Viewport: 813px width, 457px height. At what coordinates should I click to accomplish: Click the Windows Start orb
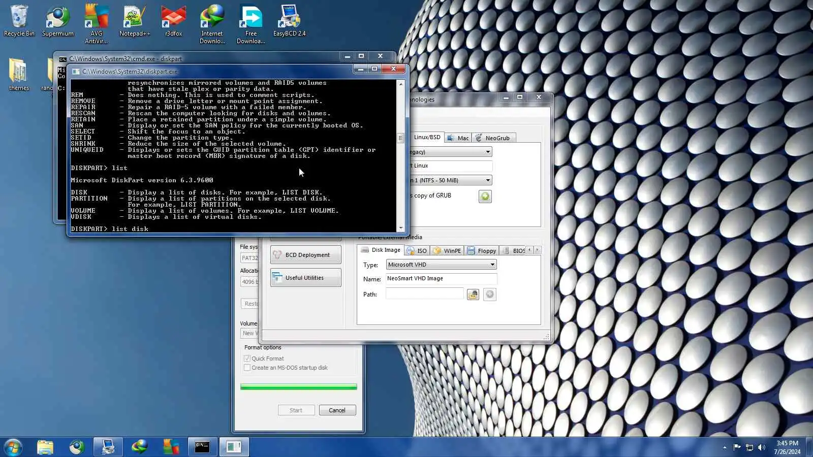(x=12, y=447)
